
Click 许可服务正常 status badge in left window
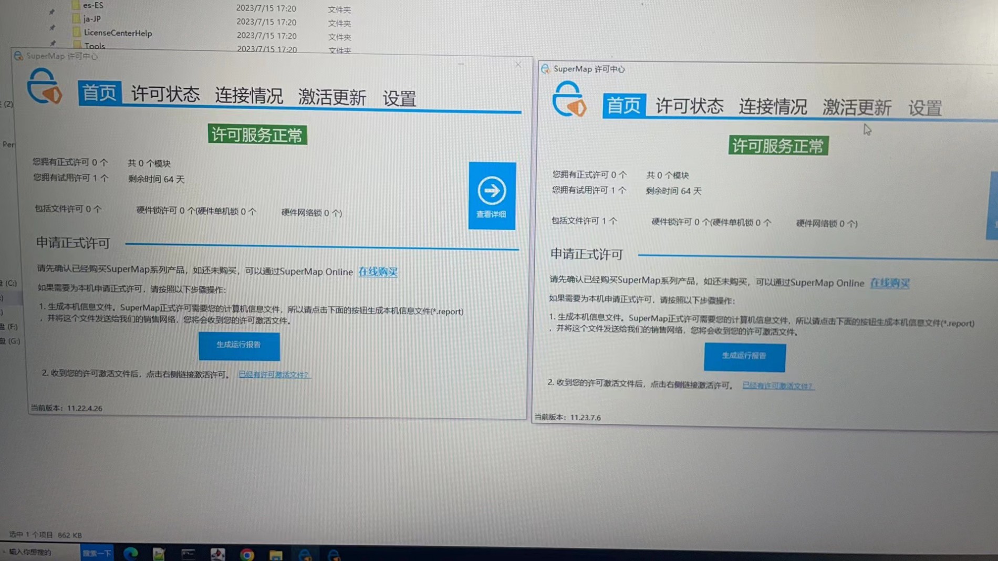tap(257, 135)
